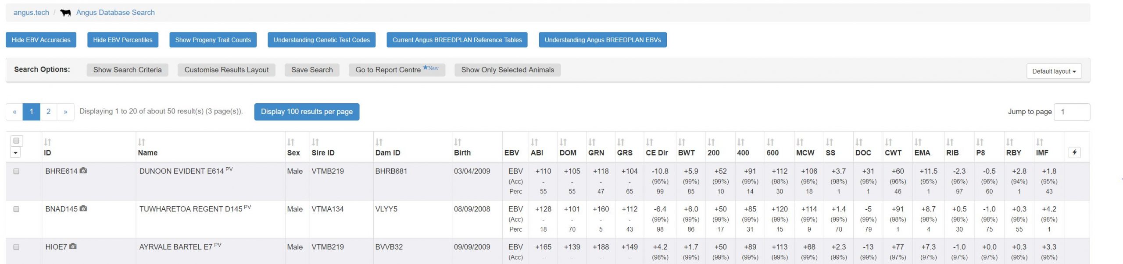
Task: Expand Show Search Criteria panel
Action: click(127, 70)
